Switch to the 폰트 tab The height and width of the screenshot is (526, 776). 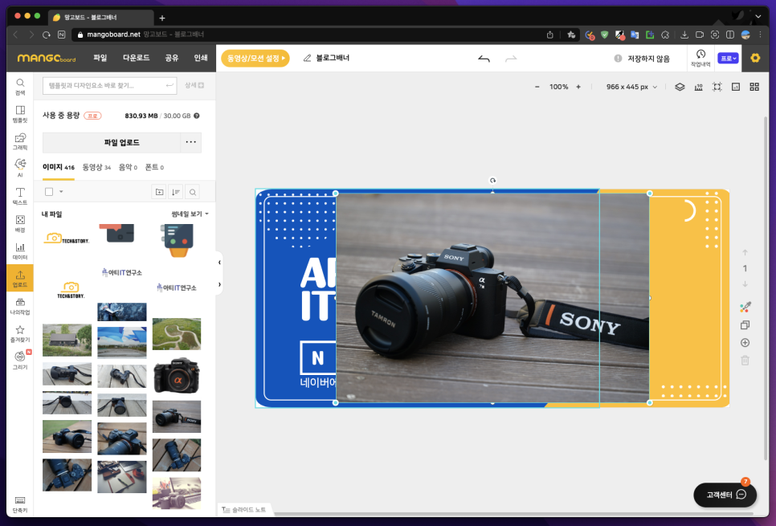click(154, 167)
